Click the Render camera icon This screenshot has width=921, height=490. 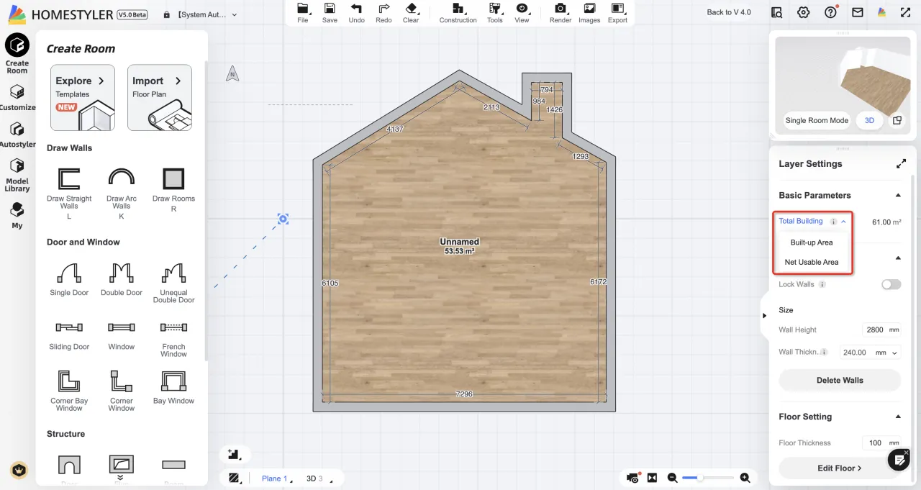(x=561, y=12)
